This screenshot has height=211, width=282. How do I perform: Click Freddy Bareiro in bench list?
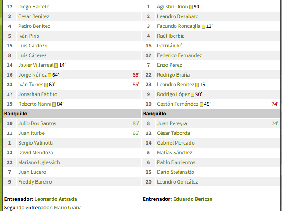[35, 182]
